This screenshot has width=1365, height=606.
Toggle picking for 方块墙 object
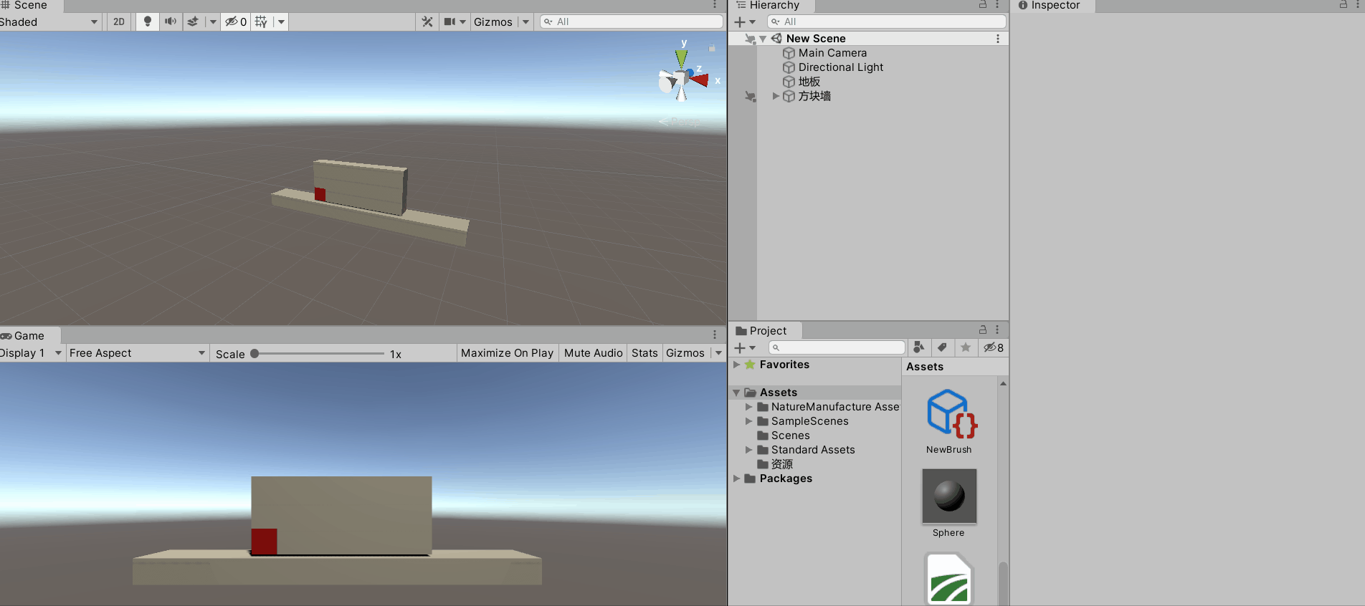750,96
